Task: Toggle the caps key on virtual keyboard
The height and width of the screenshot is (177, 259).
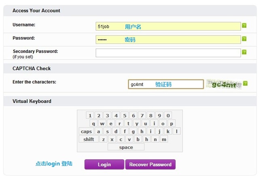Action: click(x=86, y=131)
